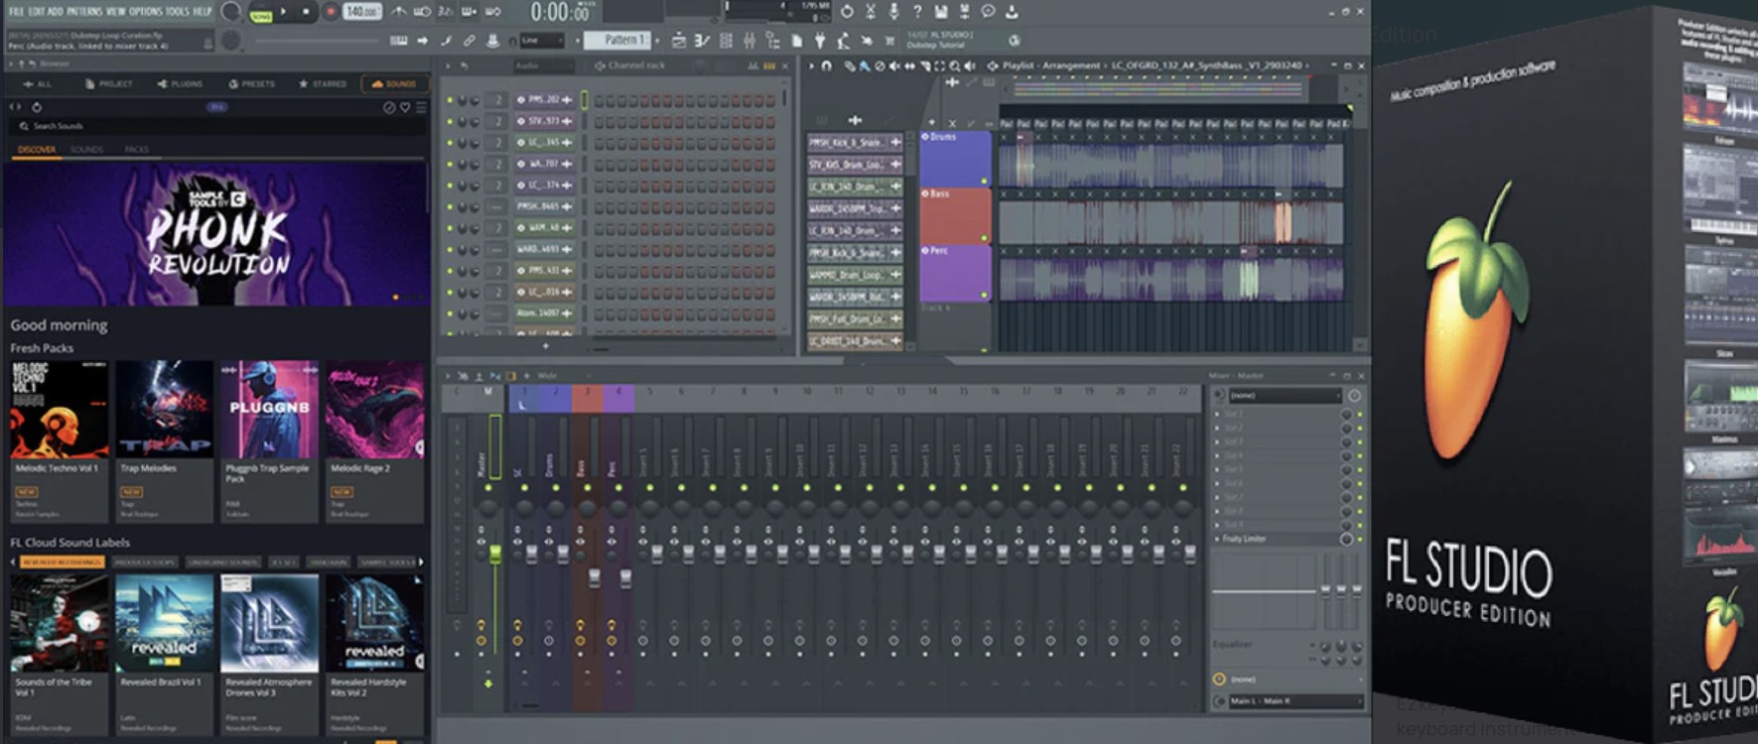This screenshot has height=744, width=1758.
Task: Open the Channel rack options arrow
Action: click(447, 65)
